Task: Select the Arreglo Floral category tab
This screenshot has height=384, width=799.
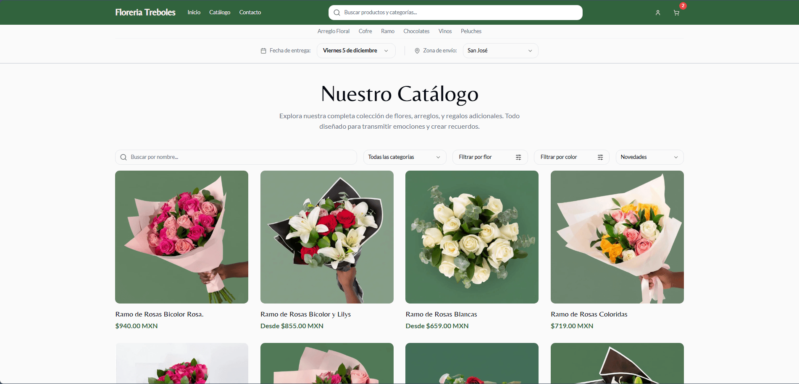Action: (333, 31)
